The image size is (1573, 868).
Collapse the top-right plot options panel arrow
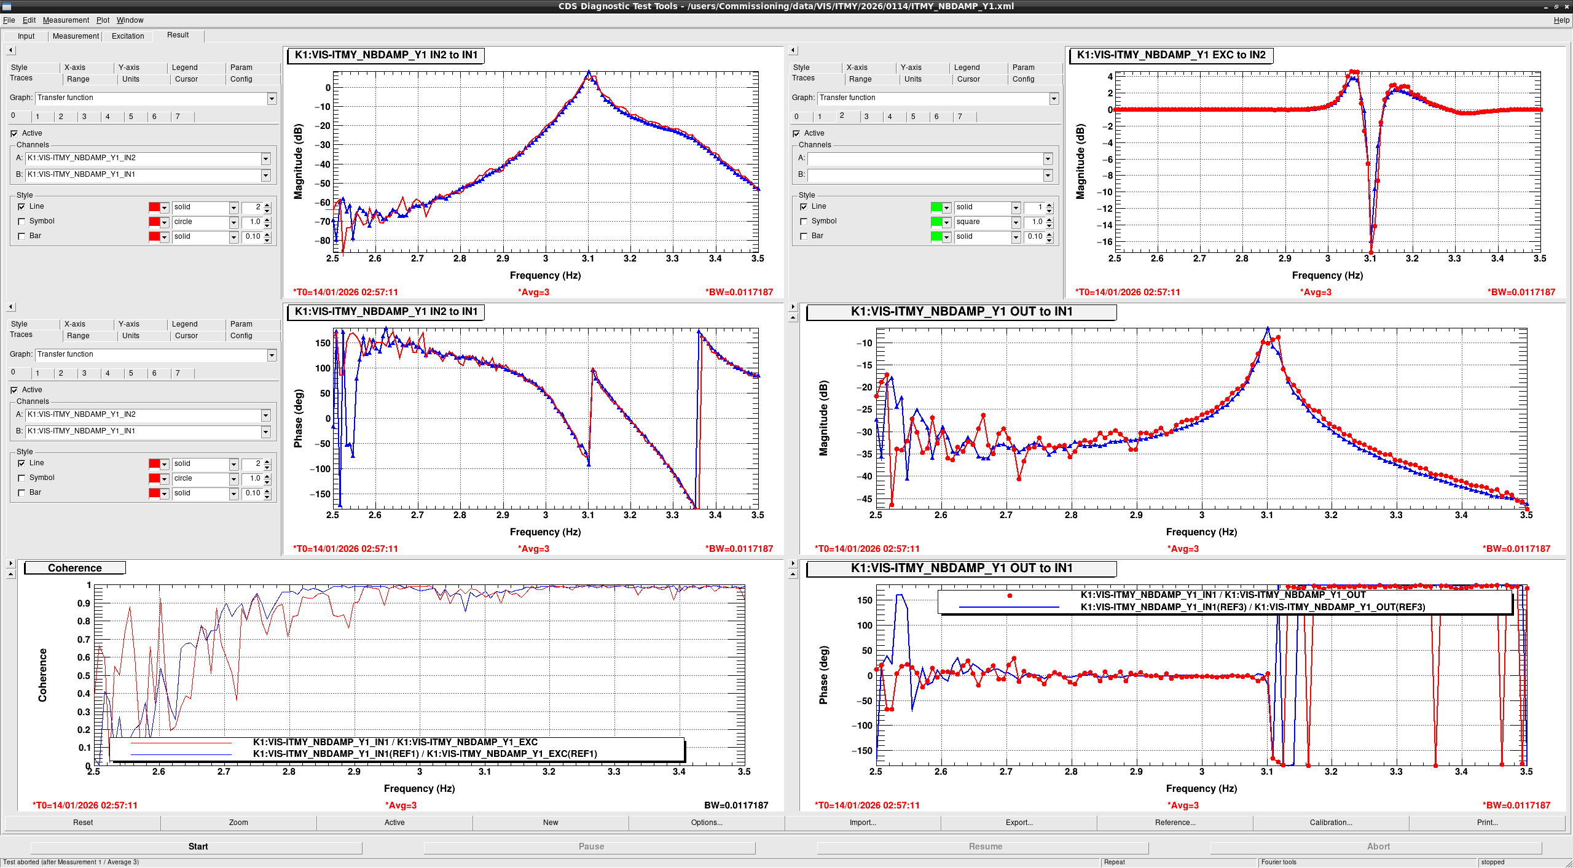click(x=793, y=50)
